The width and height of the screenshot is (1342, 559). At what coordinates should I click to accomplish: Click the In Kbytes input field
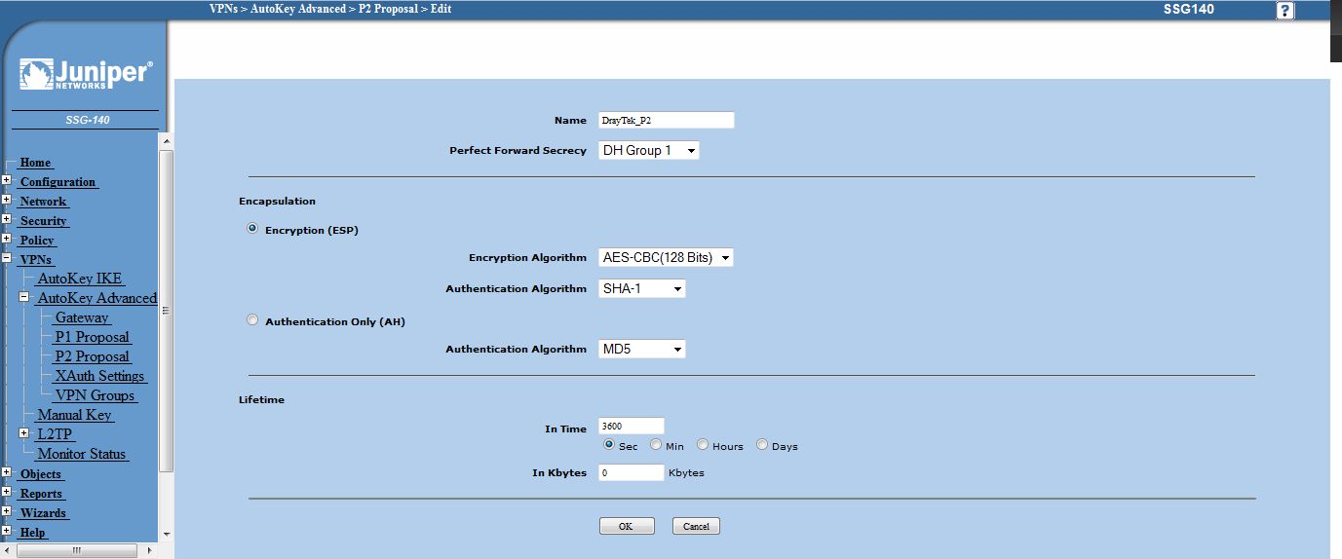click(x=631, y=472)
